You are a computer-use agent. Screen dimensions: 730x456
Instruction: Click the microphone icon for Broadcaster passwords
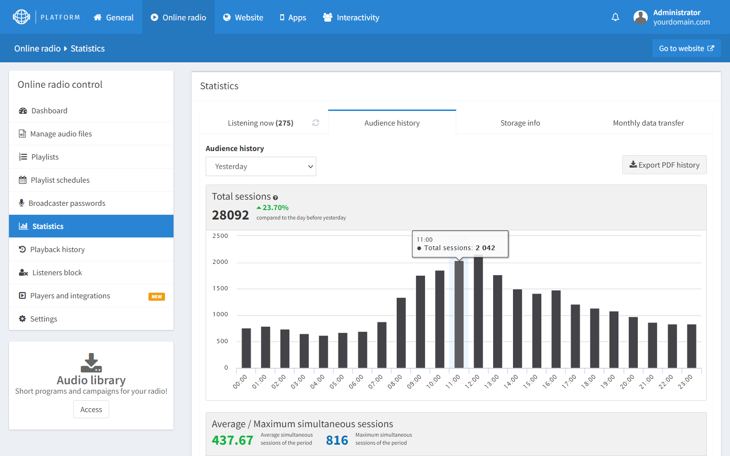coord(21,203)
